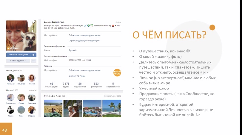Click the Onlinetours workplace link under Место работы
The image size is (242, 135).
(x=84, y=35)
